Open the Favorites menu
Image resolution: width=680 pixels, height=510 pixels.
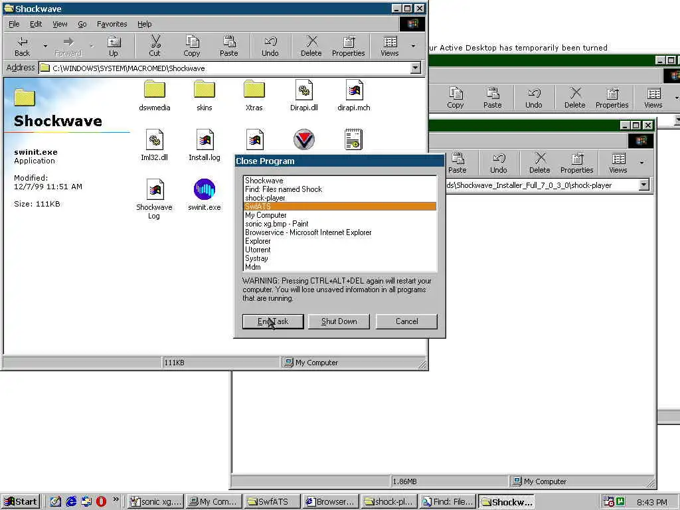112,24
